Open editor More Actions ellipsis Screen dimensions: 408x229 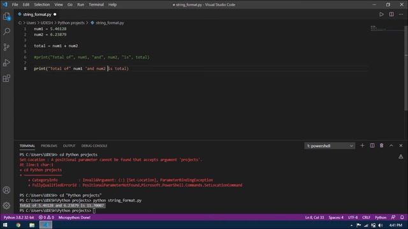[401, 14]
